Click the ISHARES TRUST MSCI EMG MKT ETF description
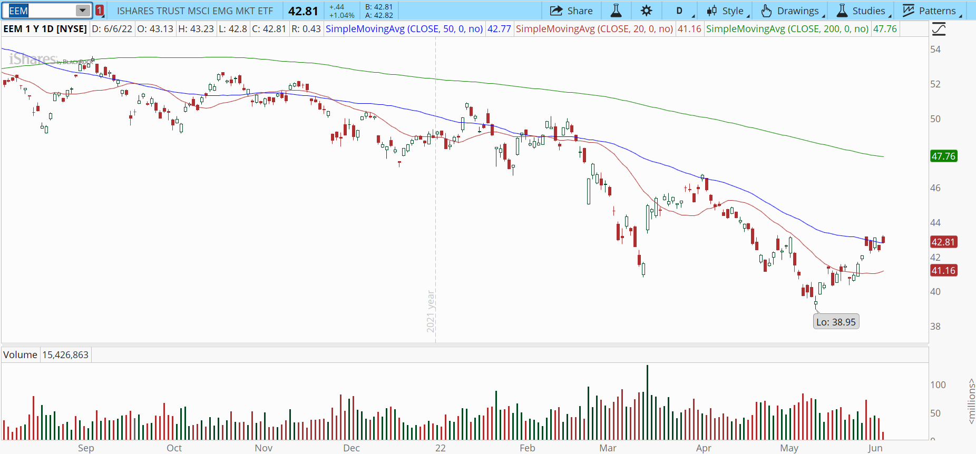This screenshot has width=976, height=454. point(195,11)
